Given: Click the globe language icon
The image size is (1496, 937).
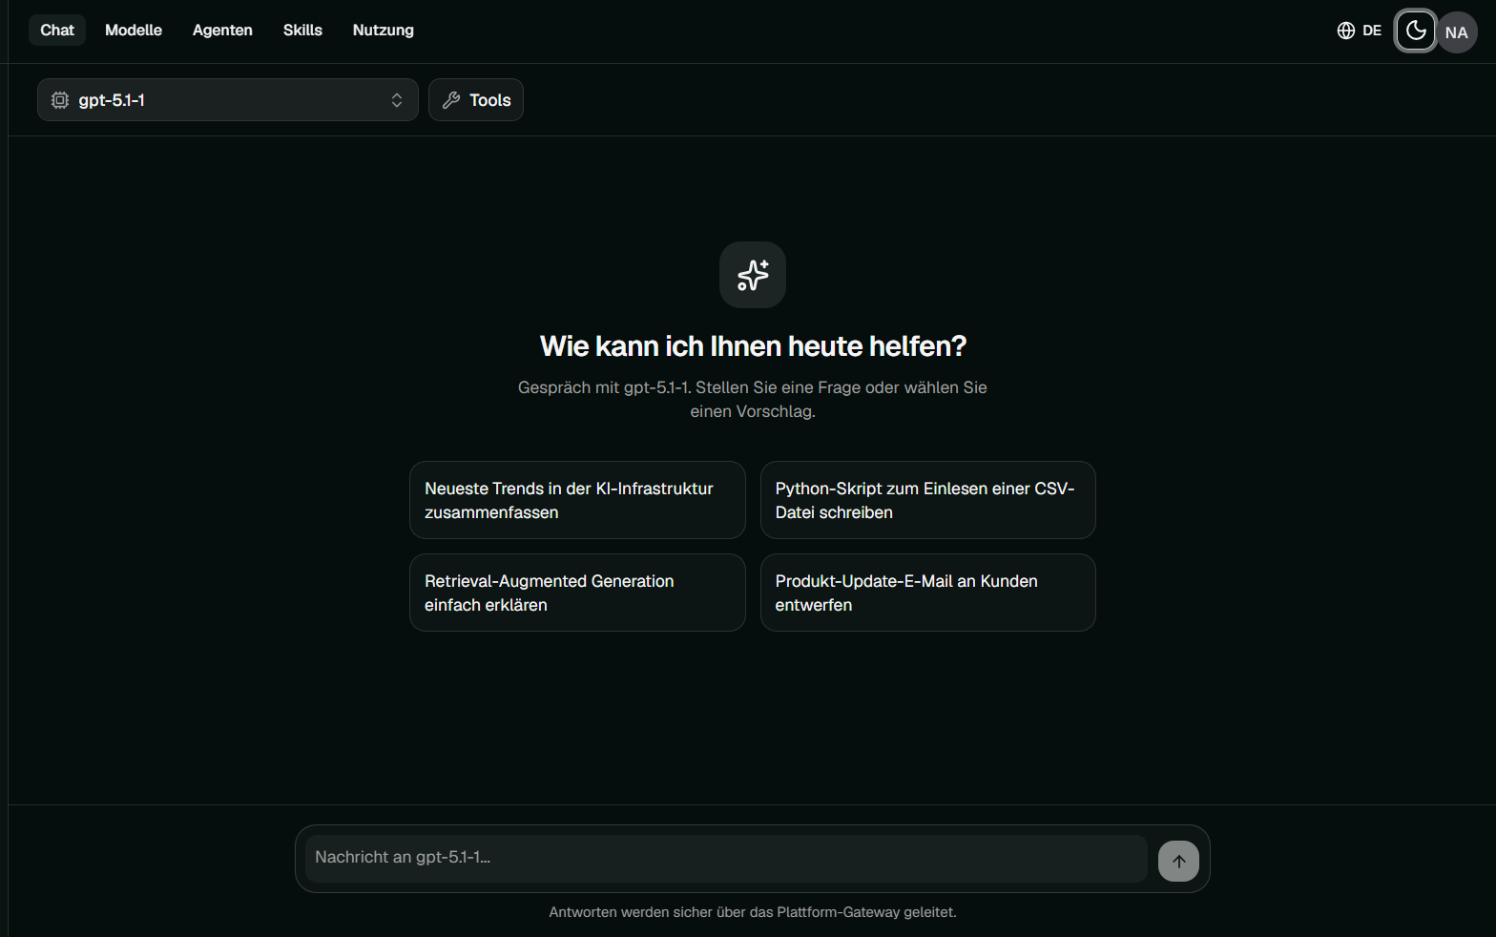Looking at the screenshot, I should (x=1346, y=31).
